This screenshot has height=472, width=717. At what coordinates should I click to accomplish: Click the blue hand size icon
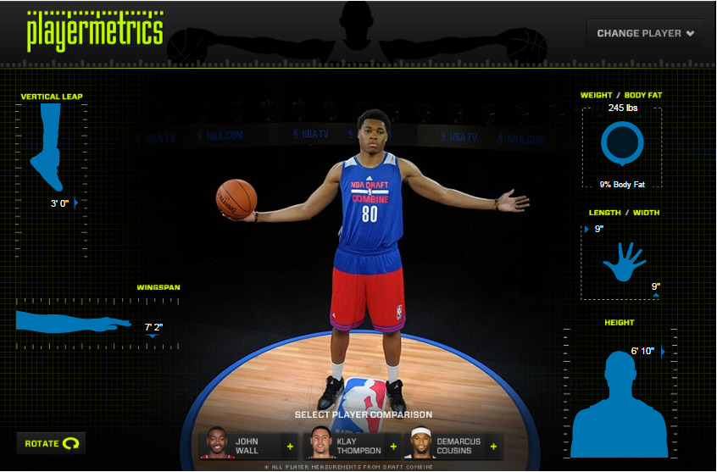coord(624,262)
